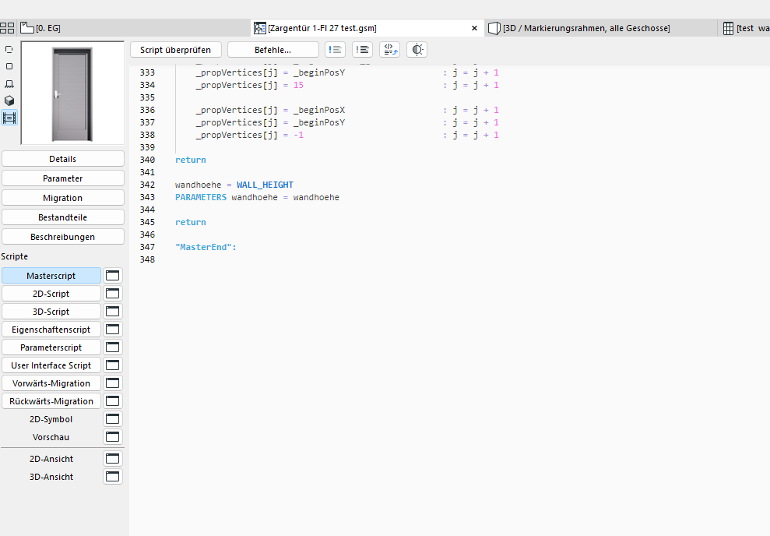Click line number 348 in the gutter
770x536 pixels.
coord(147,259)
